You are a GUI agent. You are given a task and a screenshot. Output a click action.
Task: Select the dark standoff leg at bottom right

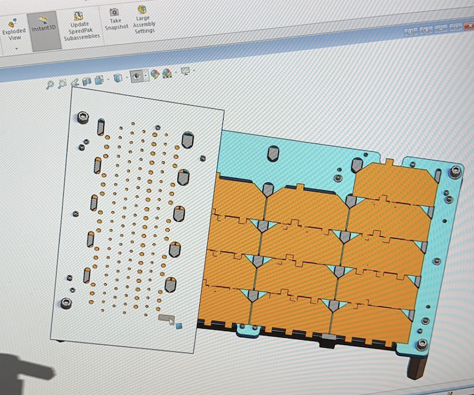[416, 366]
